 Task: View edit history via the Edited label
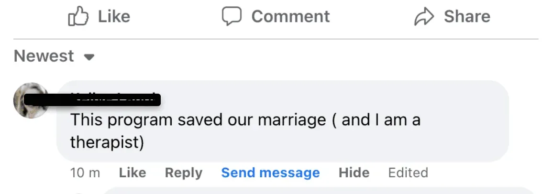[x=408, y=172]
